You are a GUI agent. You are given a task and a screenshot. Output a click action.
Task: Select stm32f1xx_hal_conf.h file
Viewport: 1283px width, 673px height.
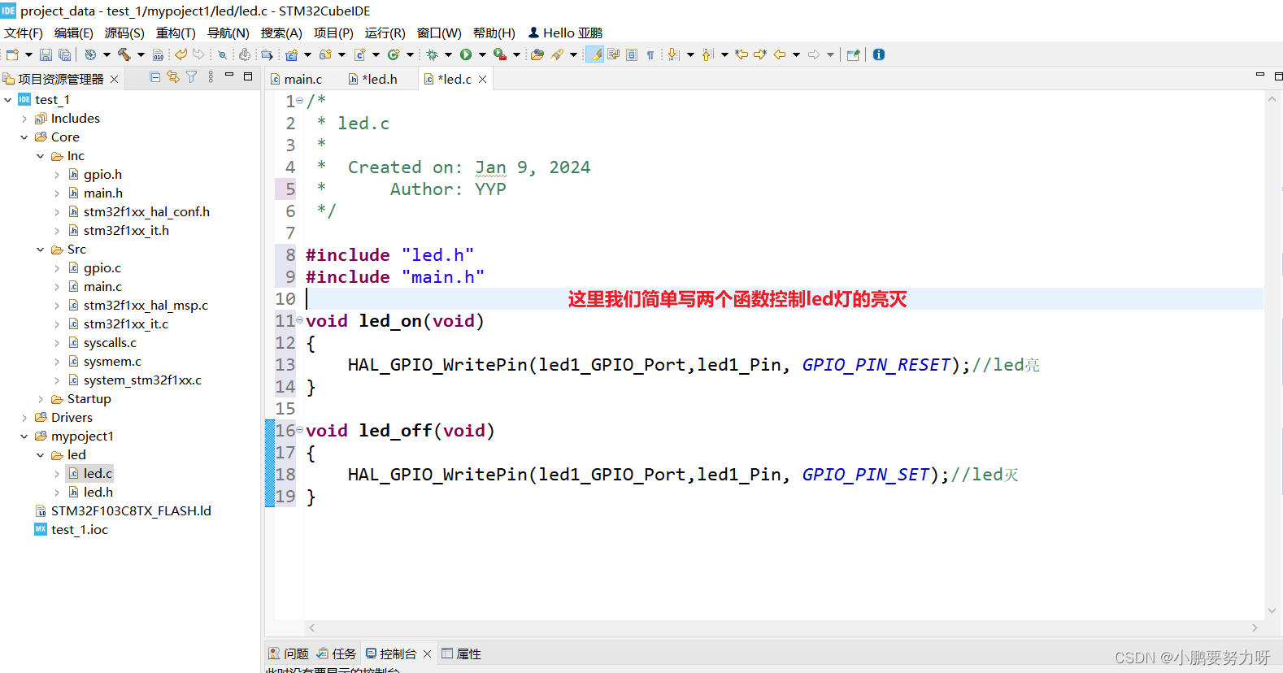coord(146,212)
